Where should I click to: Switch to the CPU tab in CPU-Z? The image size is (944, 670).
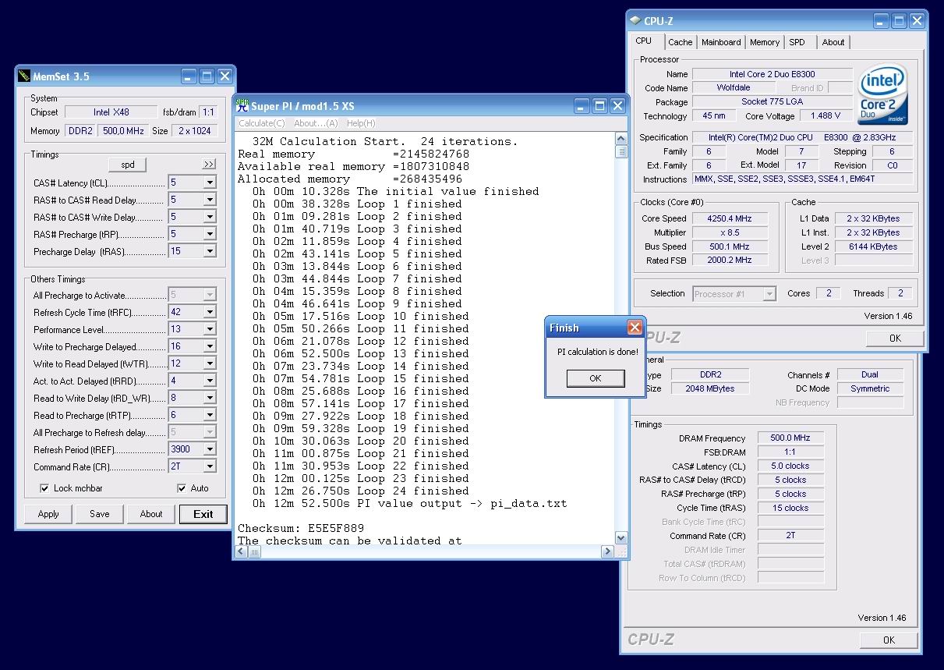(644, 41)
